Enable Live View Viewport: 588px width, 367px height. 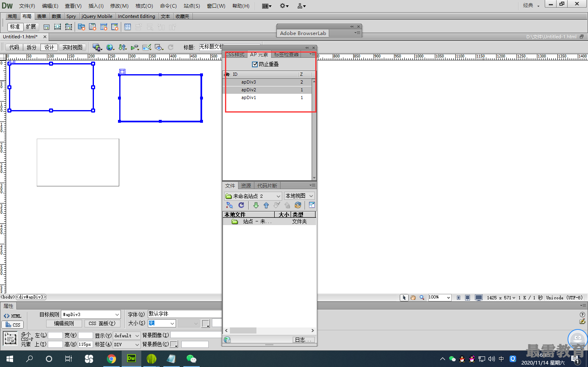click(72, 47)
